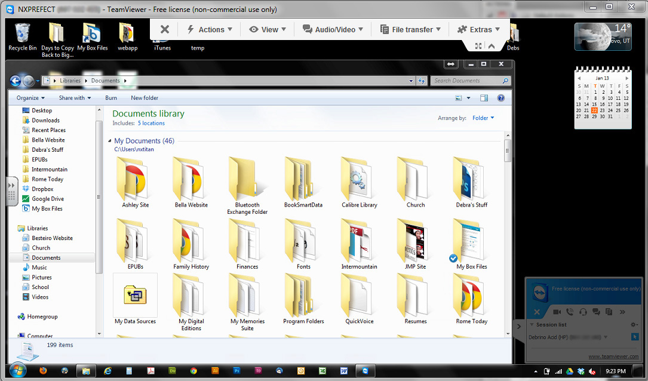Select the My Box Files desktop shortcut
Screen dimensions: 648x381
92,37
